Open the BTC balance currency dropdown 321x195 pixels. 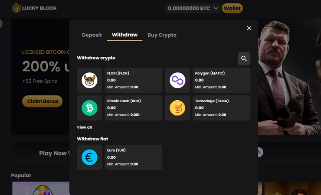tap(193, 8)
